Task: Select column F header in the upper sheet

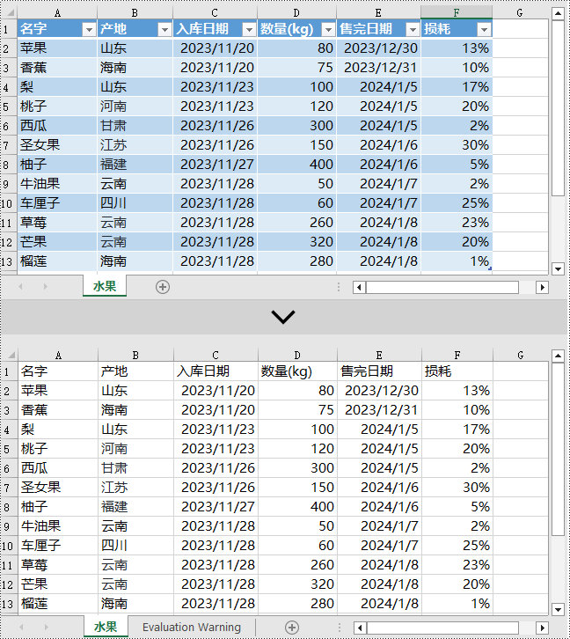Action: tap(457, 12)
